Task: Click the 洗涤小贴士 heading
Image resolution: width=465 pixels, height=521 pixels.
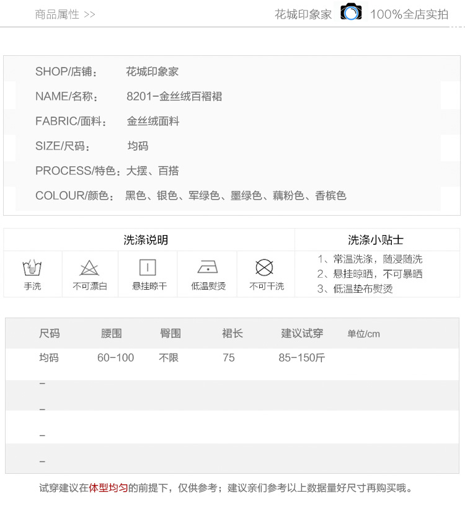Action: (376, 240)
